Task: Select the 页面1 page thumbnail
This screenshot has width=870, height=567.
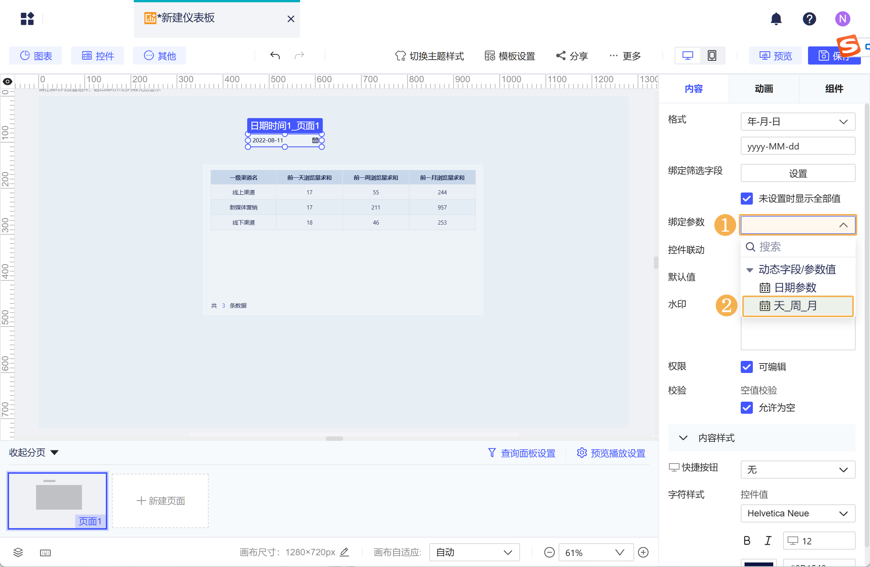Action: click(57, 501)
